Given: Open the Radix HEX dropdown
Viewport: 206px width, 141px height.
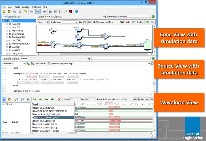Looking at the screenshot, I should (106, 99).
